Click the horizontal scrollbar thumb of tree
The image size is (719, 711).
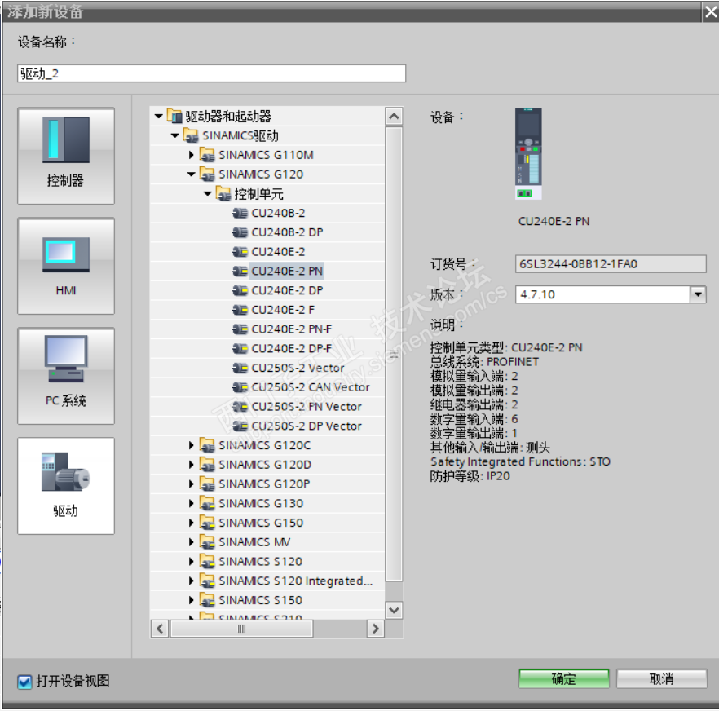click(241, 629)
